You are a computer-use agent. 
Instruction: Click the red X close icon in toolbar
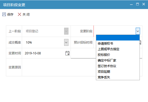[19, 14]
